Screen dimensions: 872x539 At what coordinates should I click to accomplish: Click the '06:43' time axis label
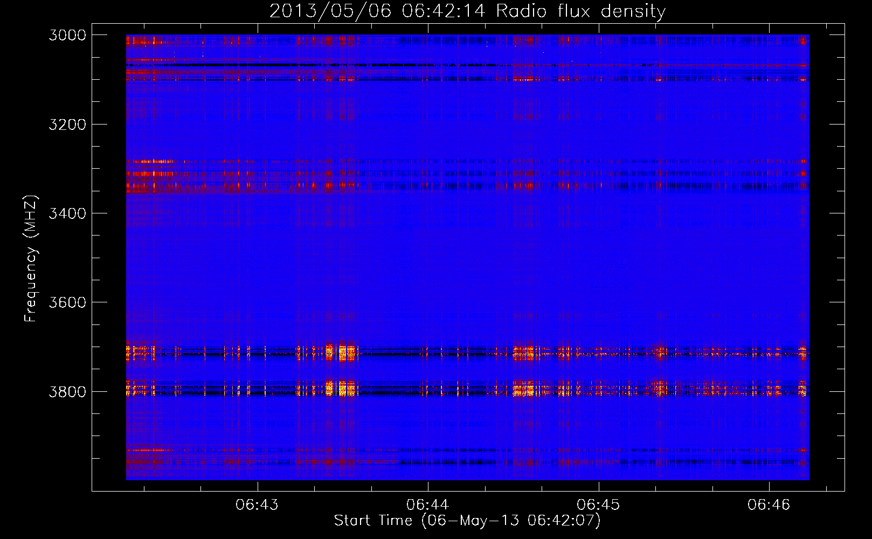[x=257, y=505]
